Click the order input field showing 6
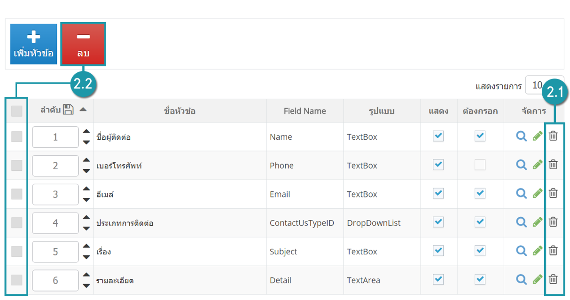 click(x=55, y=280)
